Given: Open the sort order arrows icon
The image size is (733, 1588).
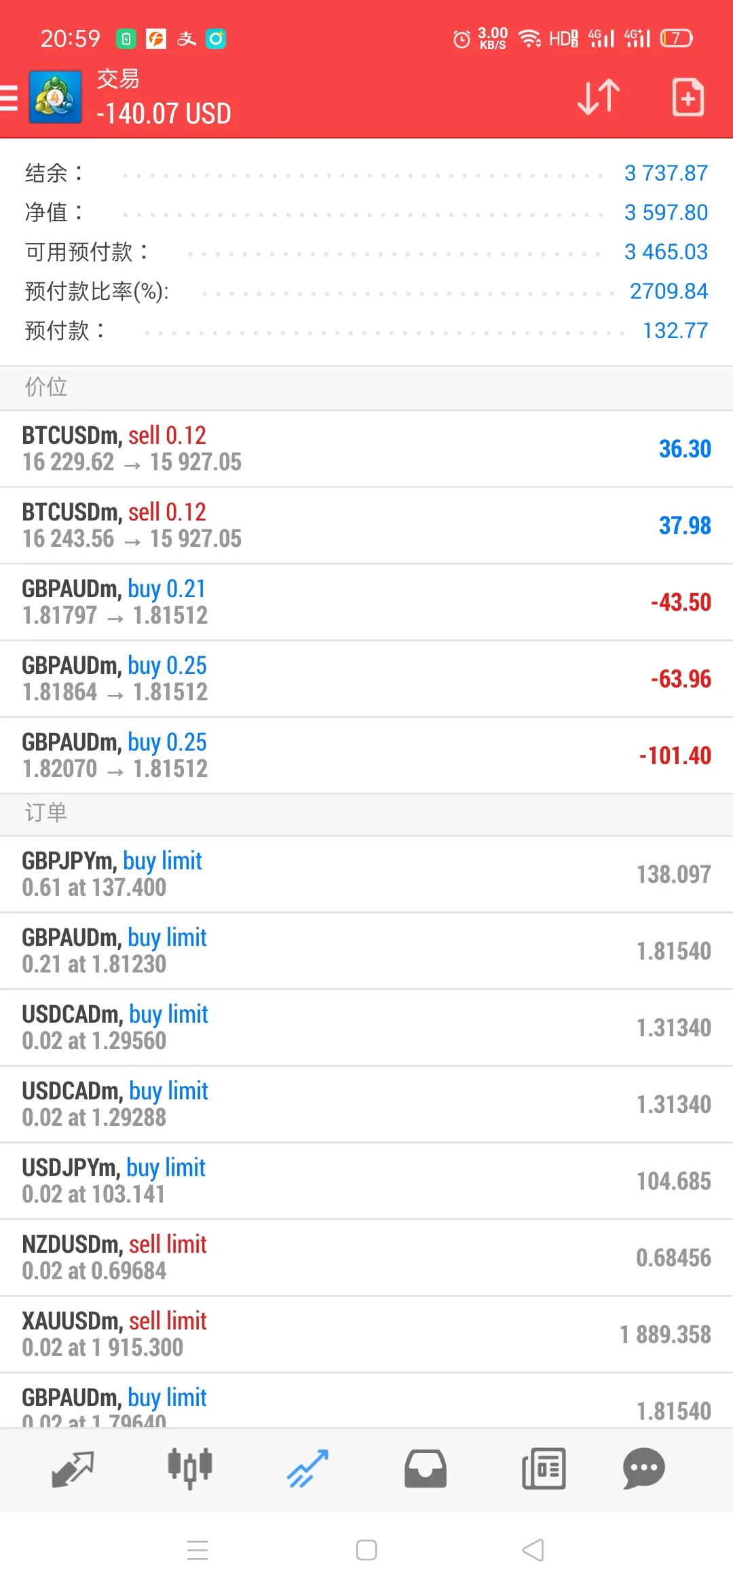Looking at the screenshot, I should 599,97.
